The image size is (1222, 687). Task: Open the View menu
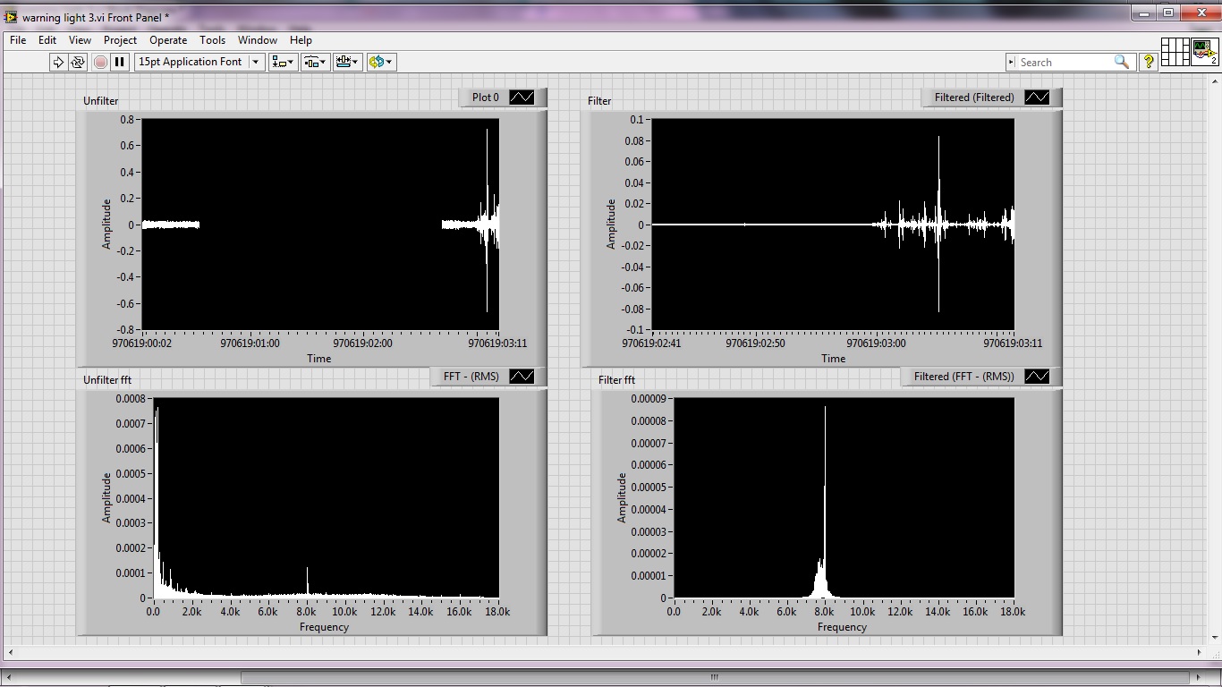tap(80, 40)
